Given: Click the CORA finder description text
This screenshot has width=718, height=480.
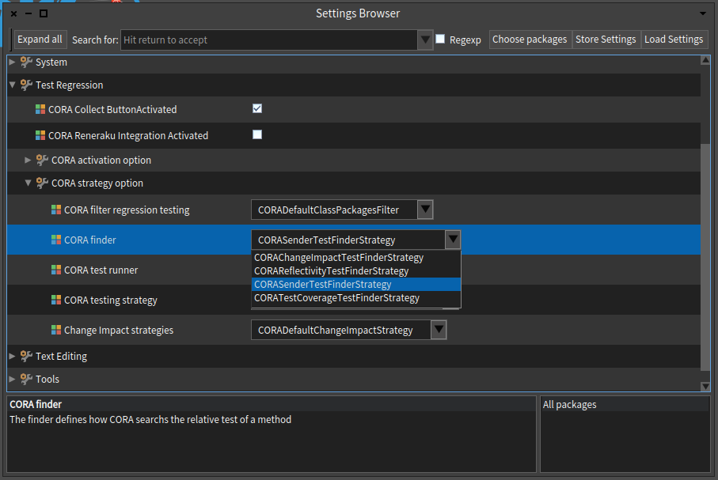Looking at the screenshot, I should [150, 419].
